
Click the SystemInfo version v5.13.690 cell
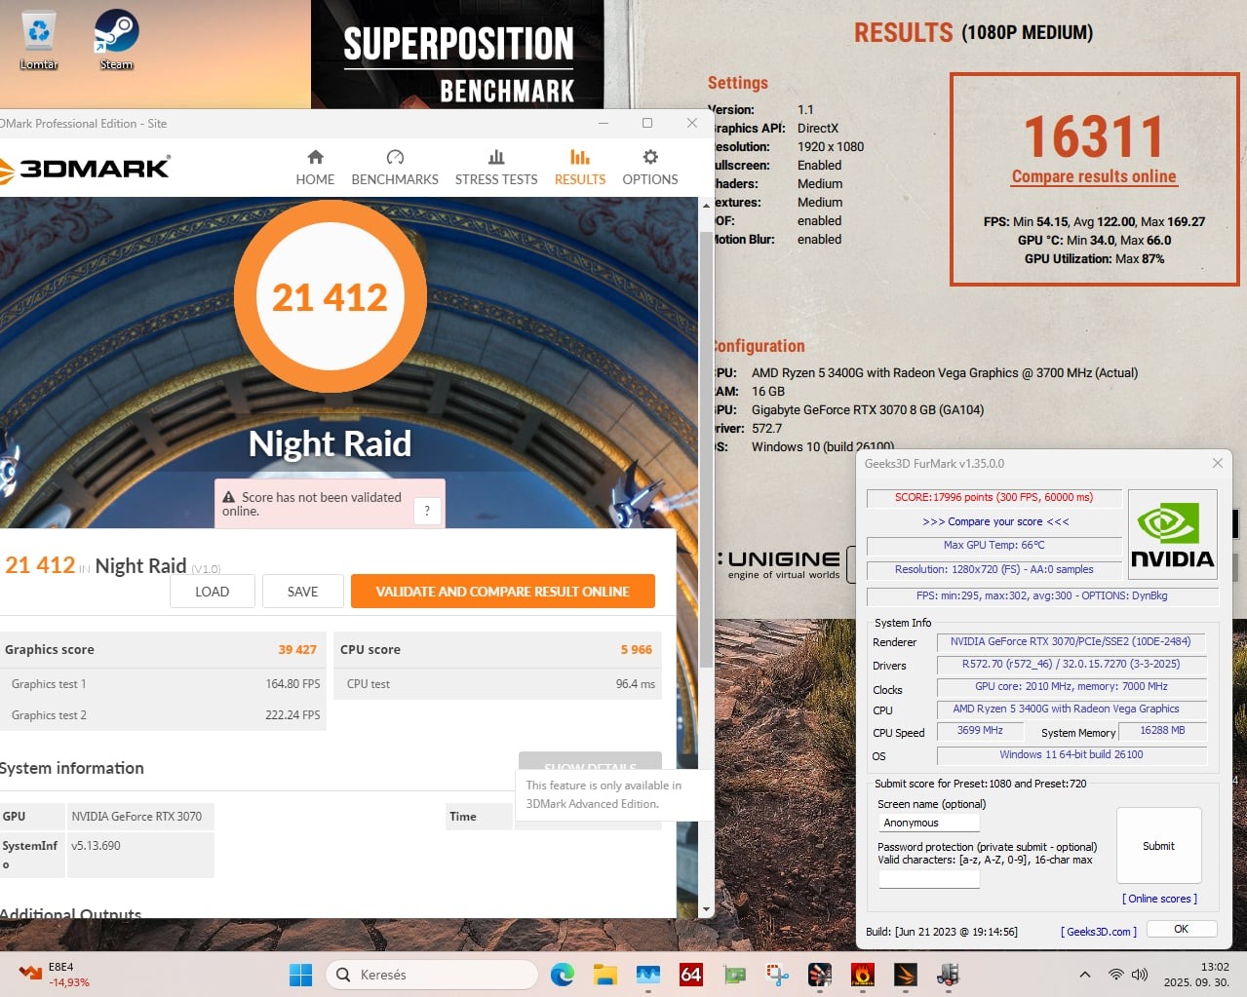(x=140, y=855)
